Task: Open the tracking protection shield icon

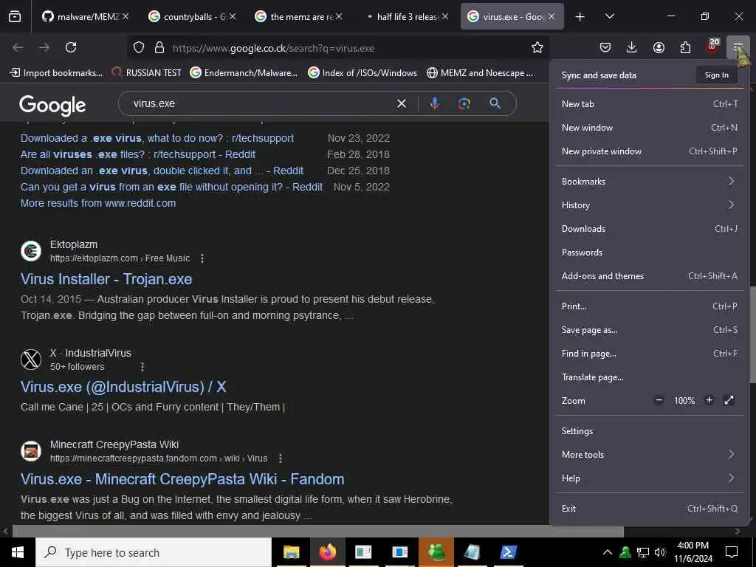Action: point(139,48)
